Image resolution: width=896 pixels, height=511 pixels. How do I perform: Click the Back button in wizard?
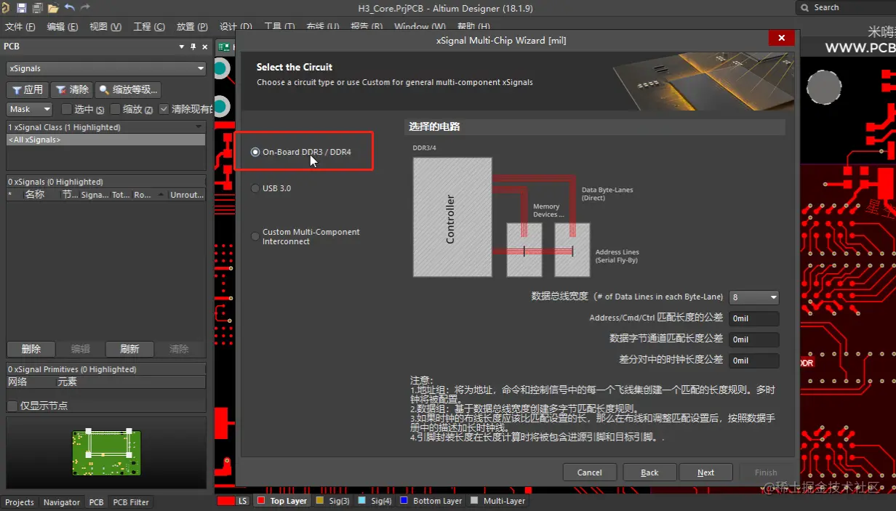pos(649,472)
